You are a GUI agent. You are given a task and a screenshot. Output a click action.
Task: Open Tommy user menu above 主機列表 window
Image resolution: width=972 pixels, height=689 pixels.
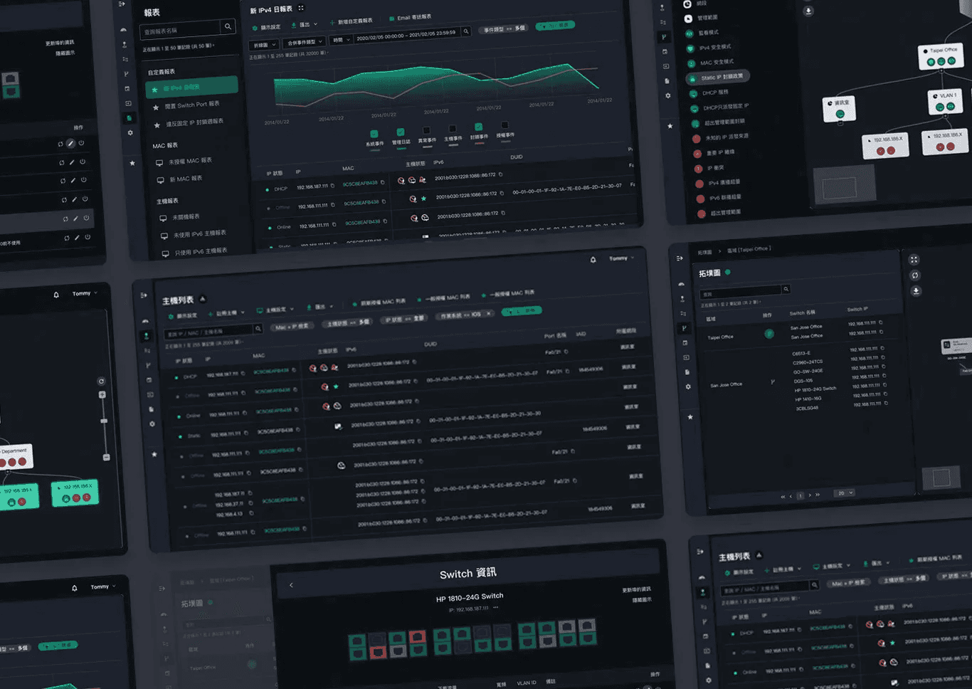point(622,258)
